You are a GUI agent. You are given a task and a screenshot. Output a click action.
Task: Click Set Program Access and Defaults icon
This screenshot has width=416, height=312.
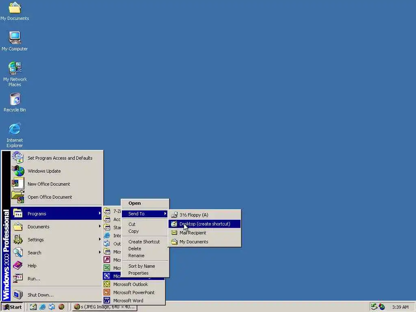[18, 158]
